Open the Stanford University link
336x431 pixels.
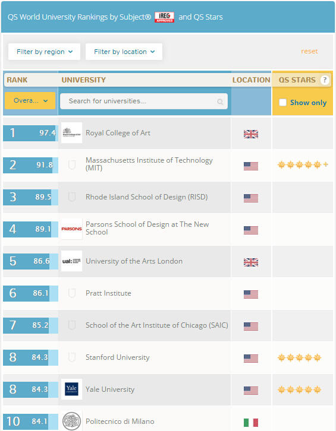[x=118, y=357]
